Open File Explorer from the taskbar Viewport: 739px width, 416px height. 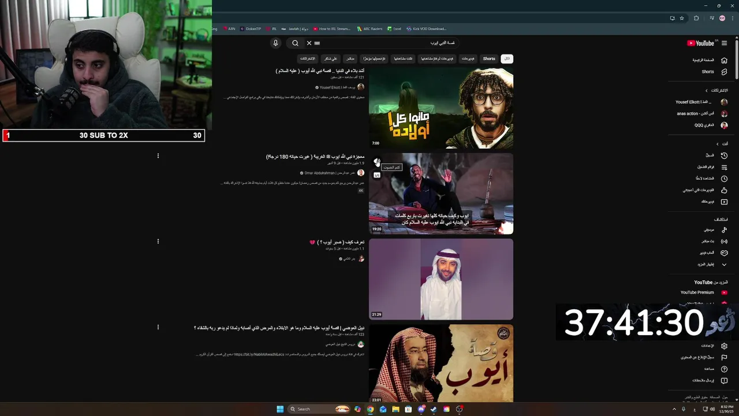[x=395, y=409]
